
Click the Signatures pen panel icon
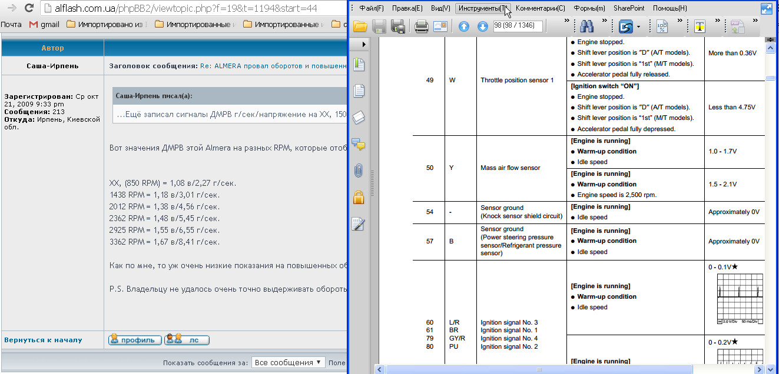(x=359, y=224)
